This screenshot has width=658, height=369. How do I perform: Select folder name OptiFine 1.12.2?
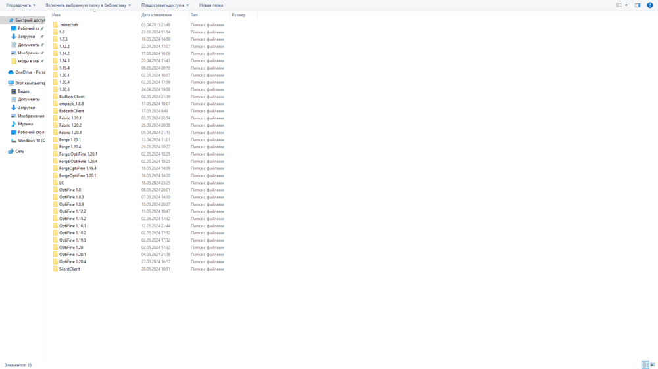72,211
